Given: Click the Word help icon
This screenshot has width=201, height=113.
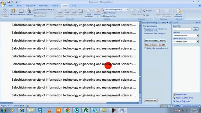Looking at the screenshot, I should [x=199, y=6].
